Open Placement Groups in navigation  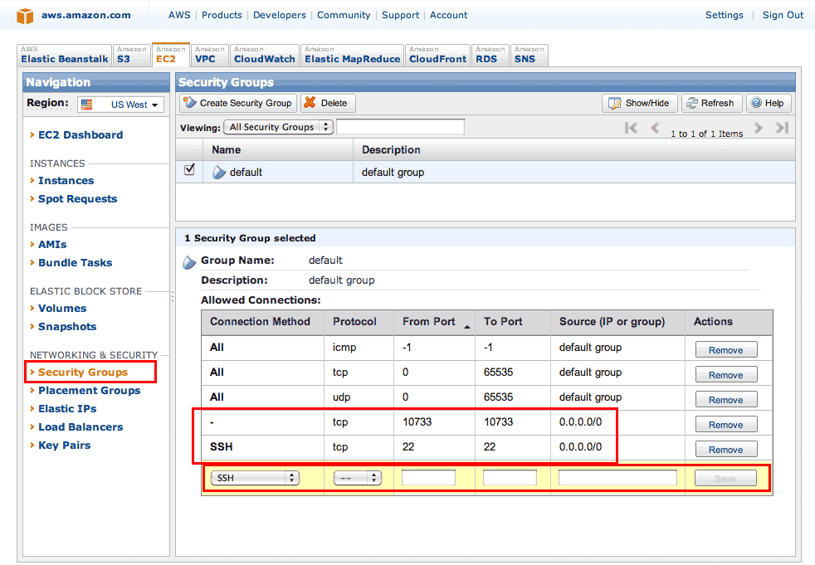(x=90, y=390)
